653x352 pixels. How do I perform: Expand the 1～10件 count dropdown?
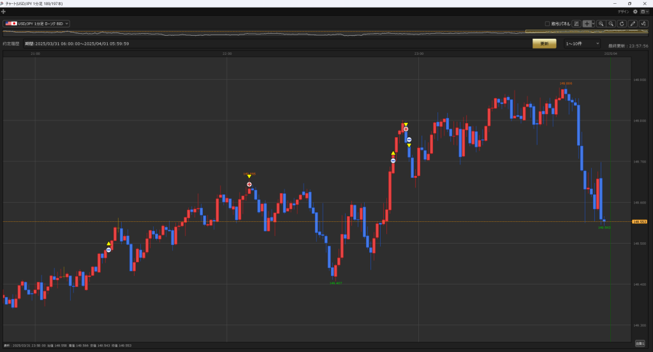[x=582, y=43]
